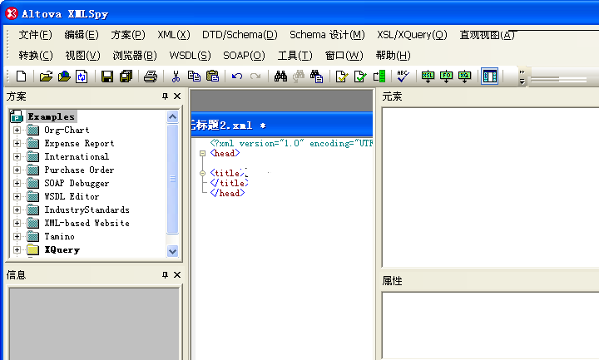Open the XSL/XQuery(Q) menu
Screen dimensions: 599x360
[x=412, y=35]
